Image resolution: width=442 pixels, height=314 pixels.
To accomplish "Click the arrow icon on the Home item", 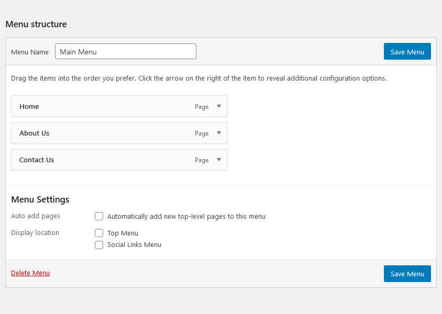I will (219, 106).
